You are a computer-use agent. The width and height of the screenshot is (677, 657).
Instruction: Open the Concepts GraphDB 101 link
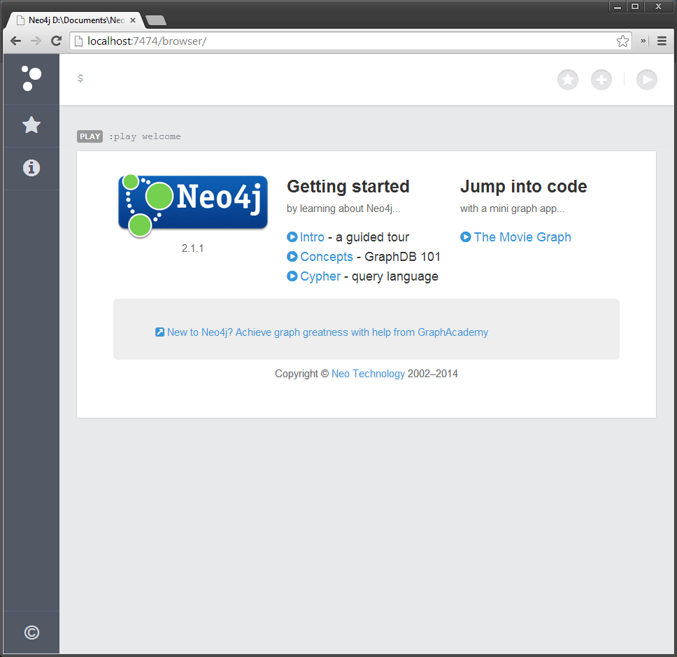(326, 257)
